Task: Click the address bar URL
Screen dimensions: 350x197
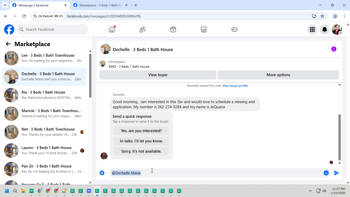Action: click(x=104, y=16)
